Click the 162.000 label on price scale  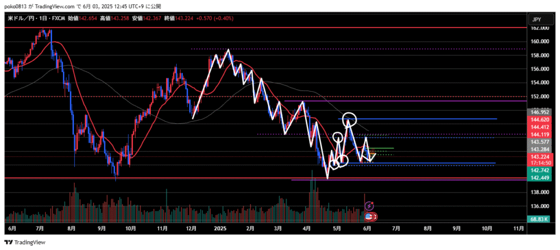click(x=540, y=27)
